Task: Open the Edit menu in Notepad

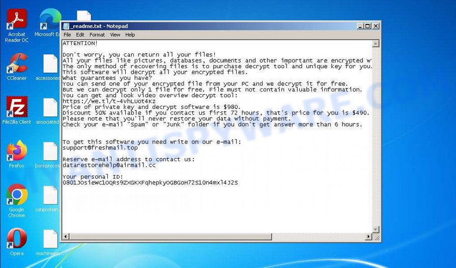Action: tap(80, 35)
